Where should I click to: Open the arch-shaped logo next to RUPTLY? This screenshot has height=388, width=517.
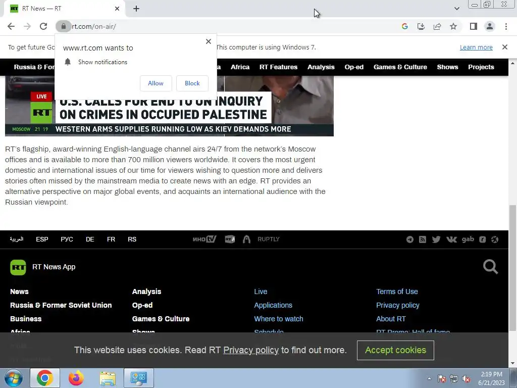click(246, 239)
